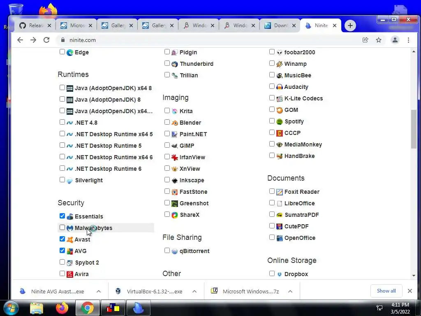Select the Ninite tab
The height and width of the screenshot is (316, 421).
(321, 26)
